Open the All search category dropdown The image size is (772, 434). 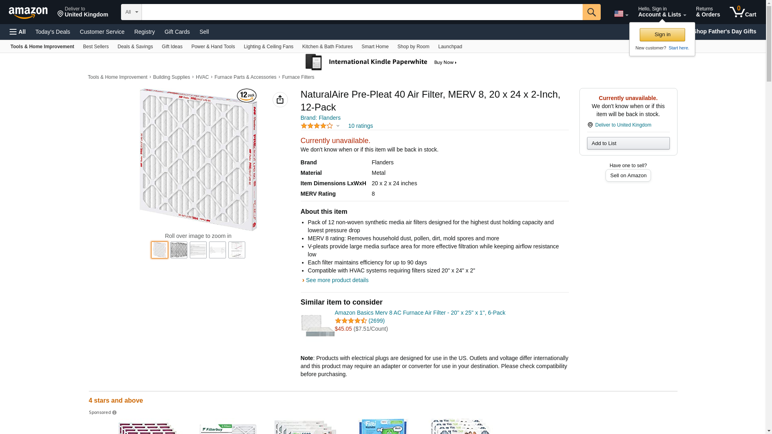click(131, 12)
